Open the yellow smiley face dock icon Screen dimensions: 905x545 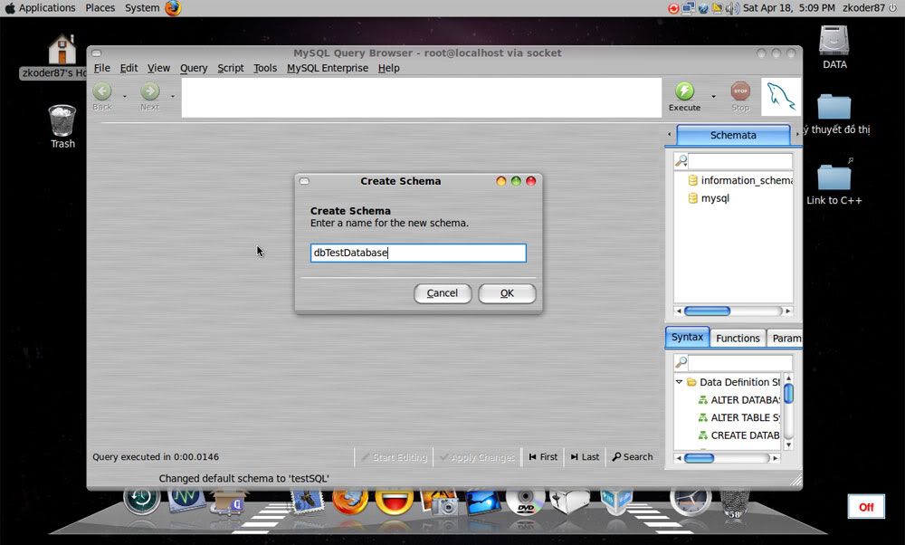395,502
